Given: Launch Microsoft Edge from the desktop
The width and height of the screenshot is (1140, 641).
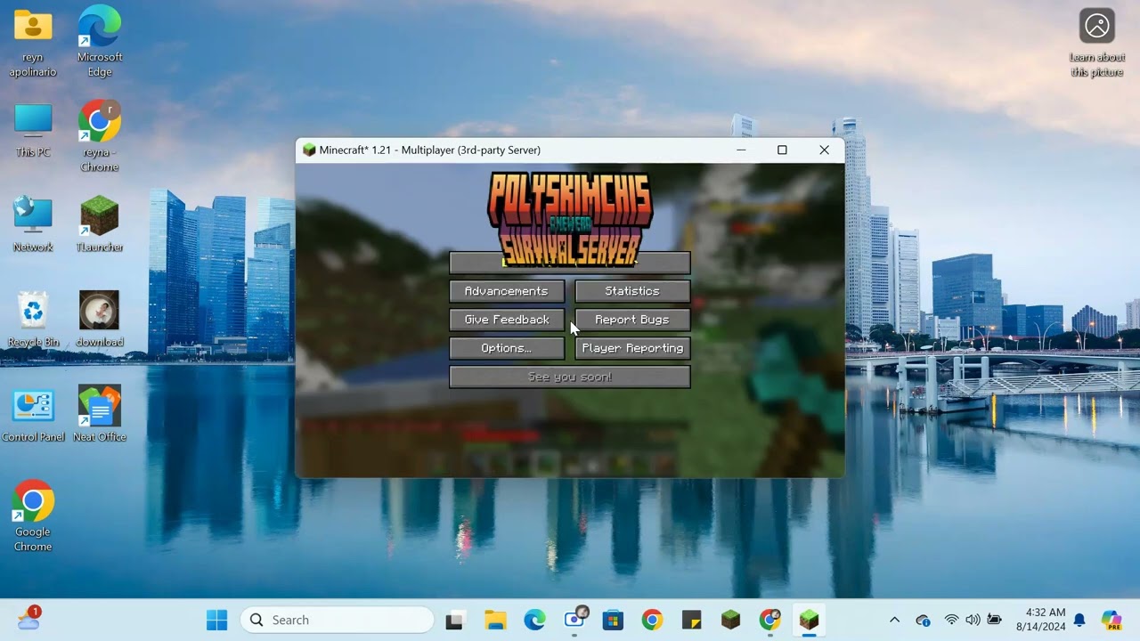Looking at the screenshot, I should point(100,42).
